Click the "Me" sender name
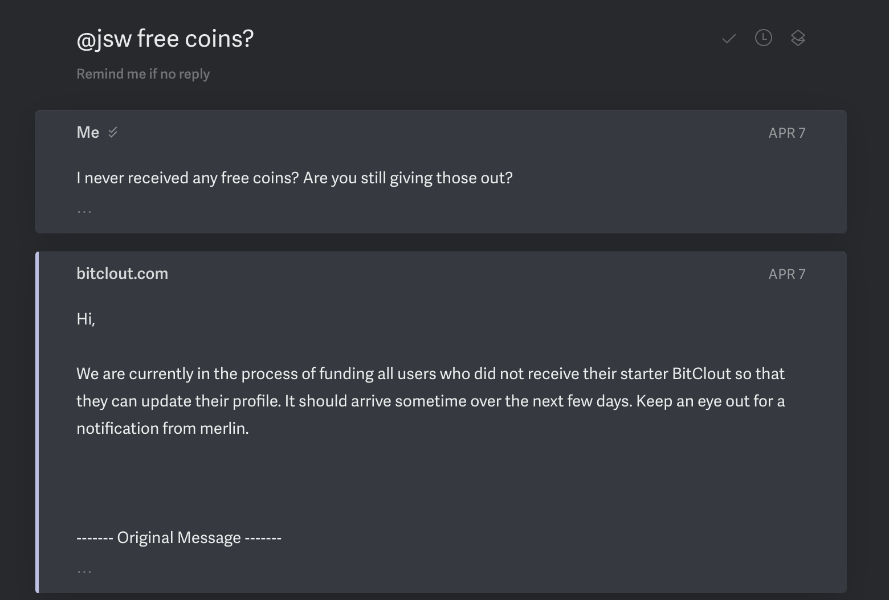 click(88, 133)
